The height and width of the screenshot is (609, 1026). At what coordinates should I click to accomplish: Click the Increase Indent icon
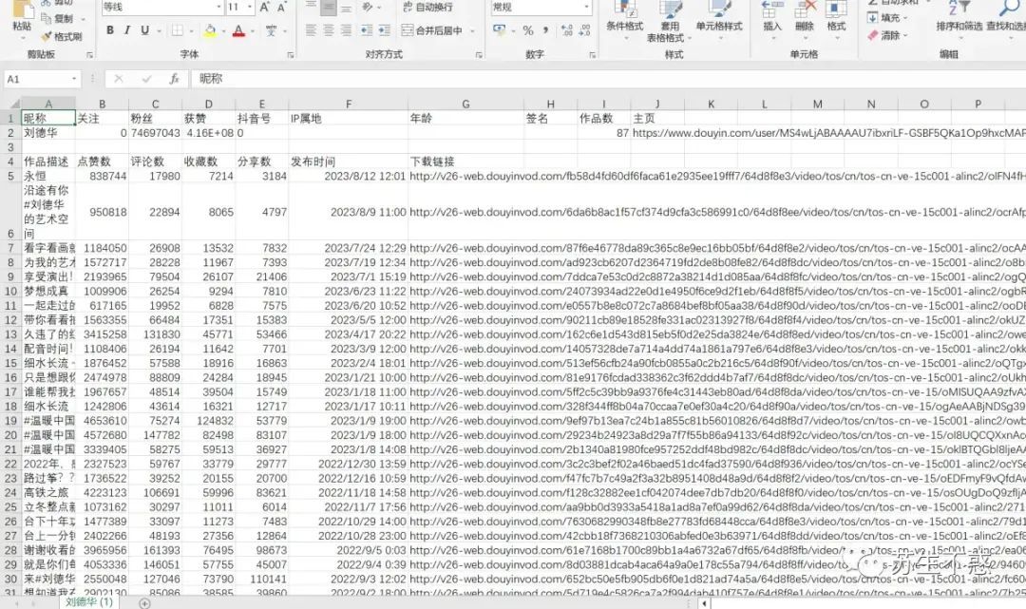click(x=385, y=30)
